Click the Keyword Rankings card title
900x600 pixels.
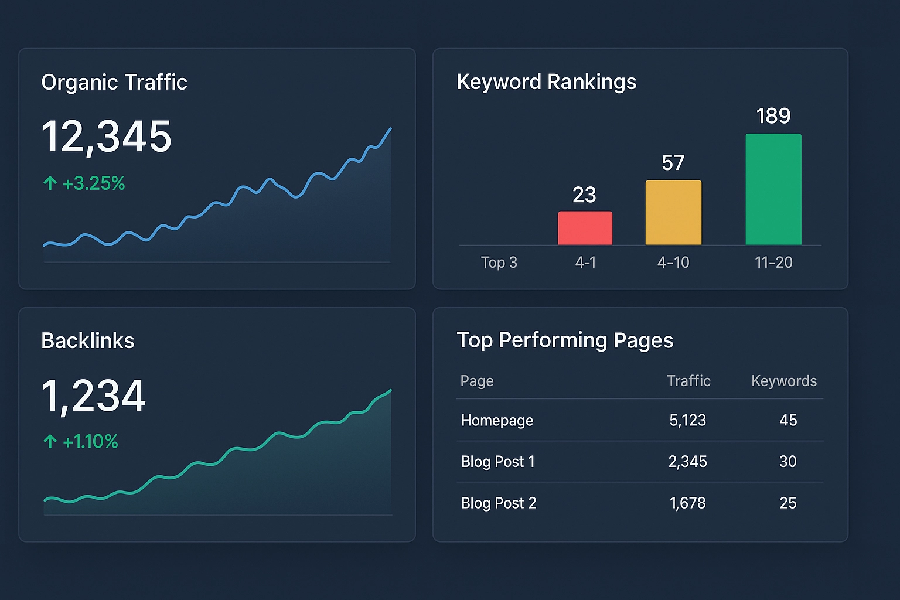coord(546,82)
